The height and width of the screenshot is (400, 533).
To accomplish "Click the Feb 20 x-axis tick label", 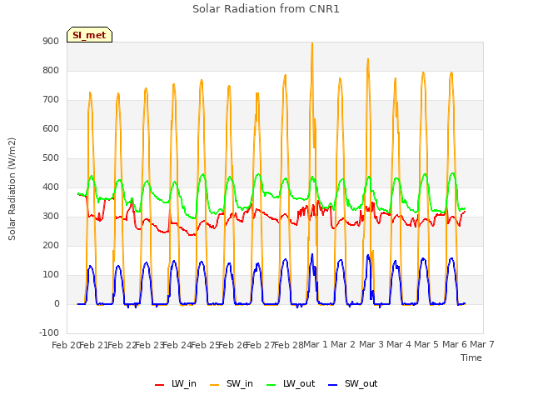I will click(66, 345).
